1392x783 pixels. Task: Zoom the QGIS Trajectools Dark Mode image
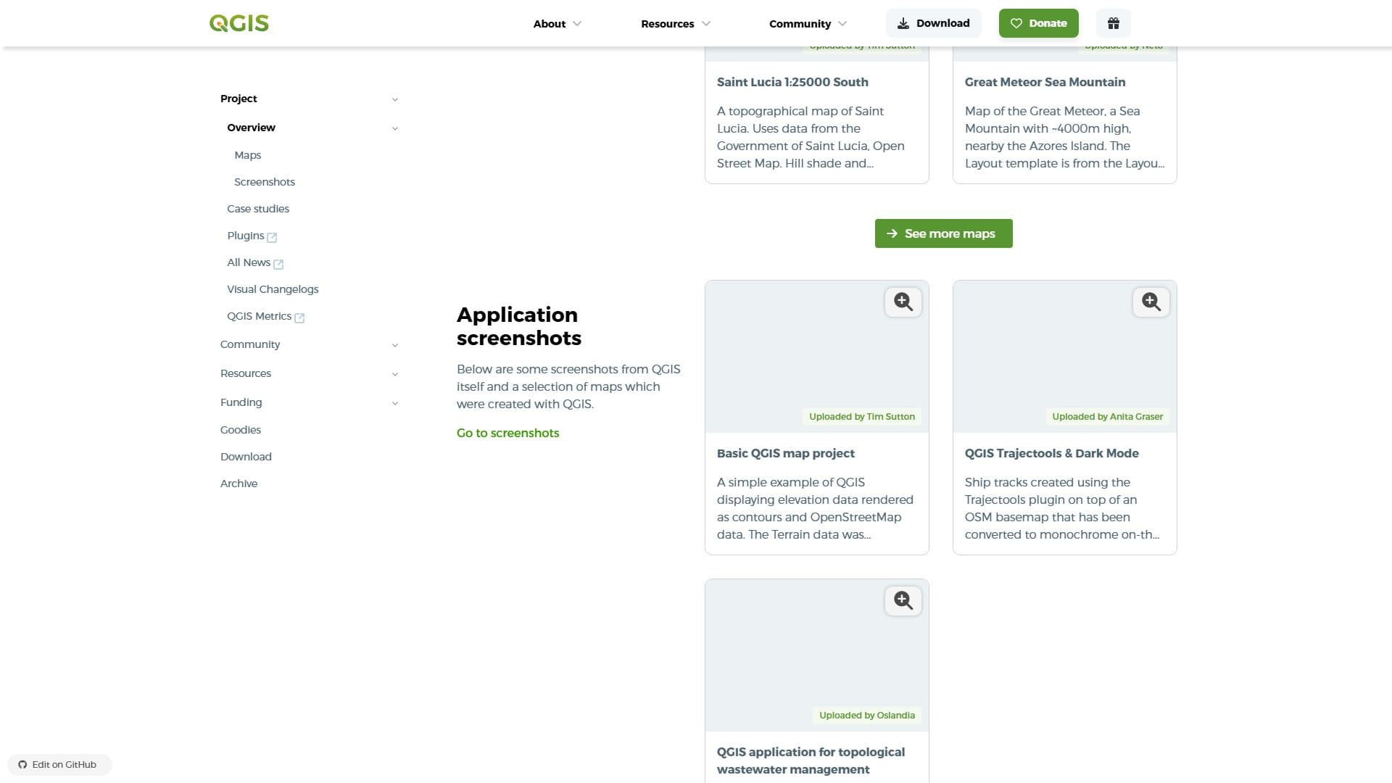coord(1151,302)
